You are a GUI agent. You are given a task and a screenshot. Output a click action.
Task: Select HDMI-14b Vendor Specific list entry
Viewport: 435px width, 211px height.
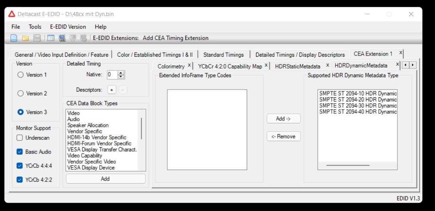coord(97,138)
